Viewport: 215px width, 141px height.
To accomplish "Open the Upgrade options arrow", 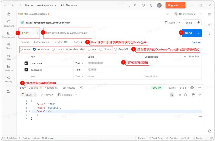I will (183, 5).
